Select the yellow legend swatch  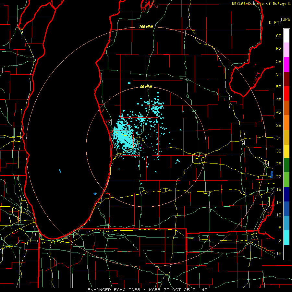click(x=286, y=151)
